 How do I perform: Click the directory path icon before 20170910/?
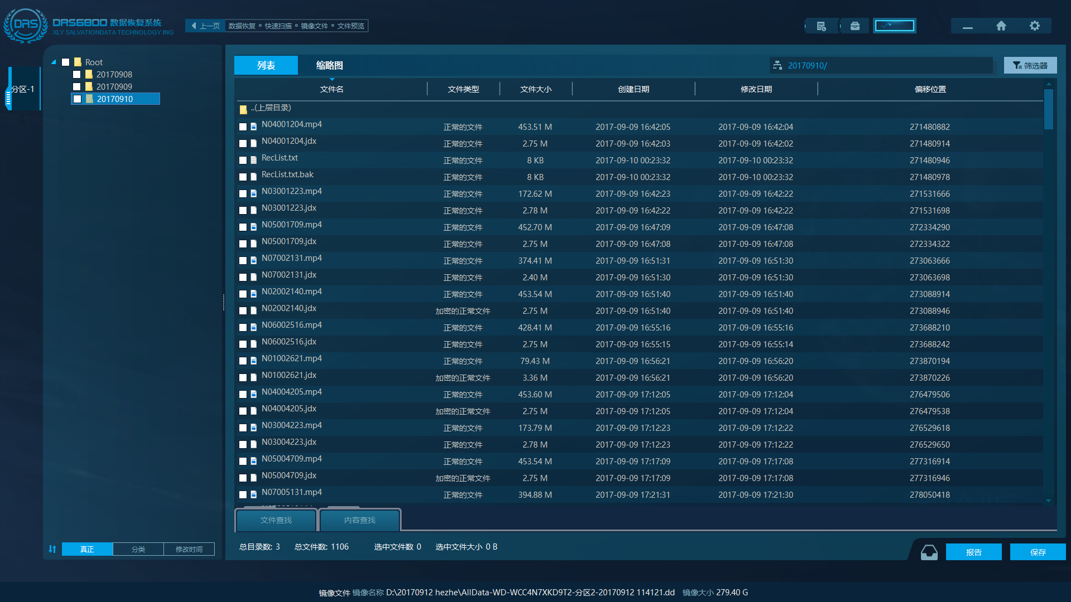[777, 65]
